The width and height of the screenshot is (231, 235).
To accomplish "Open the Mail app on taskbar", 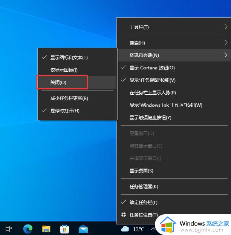I will pyautogui.click(x=83, y=229).
